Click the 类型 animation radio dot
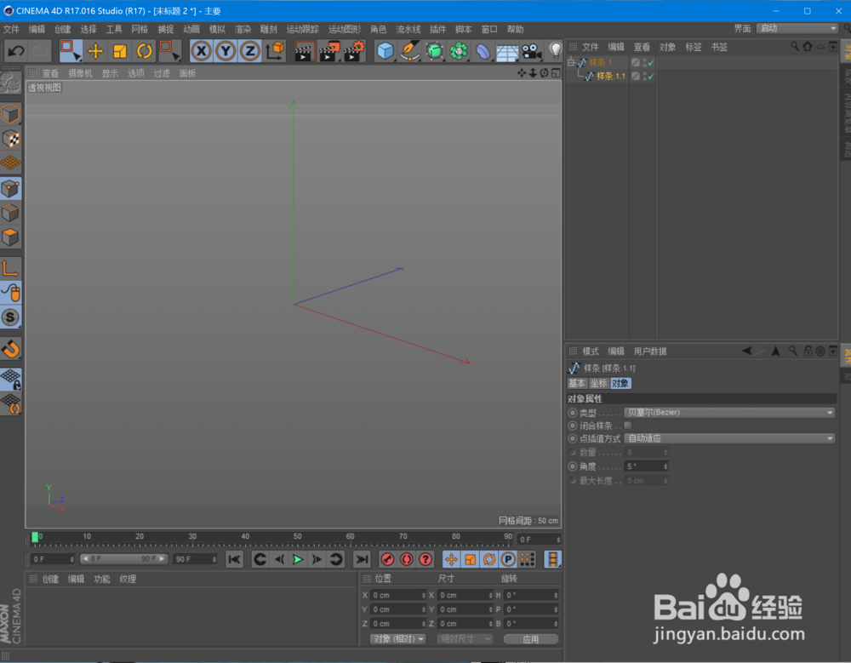The image size is (851, 663). [x=572, y=413]
